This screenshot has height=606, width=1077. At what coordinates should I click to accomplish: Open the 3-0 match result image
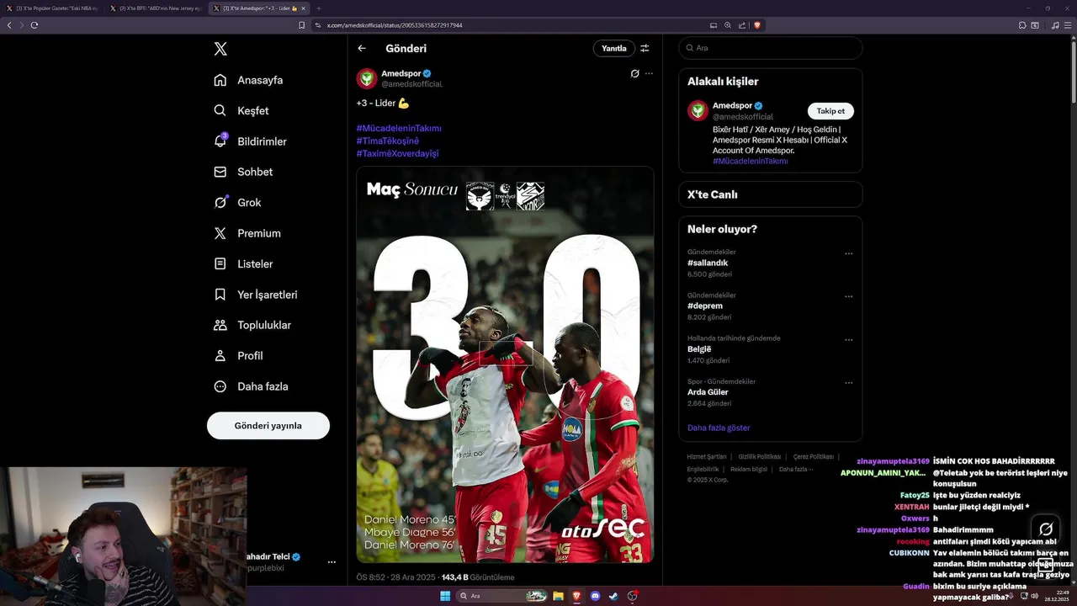pos(505,364)
